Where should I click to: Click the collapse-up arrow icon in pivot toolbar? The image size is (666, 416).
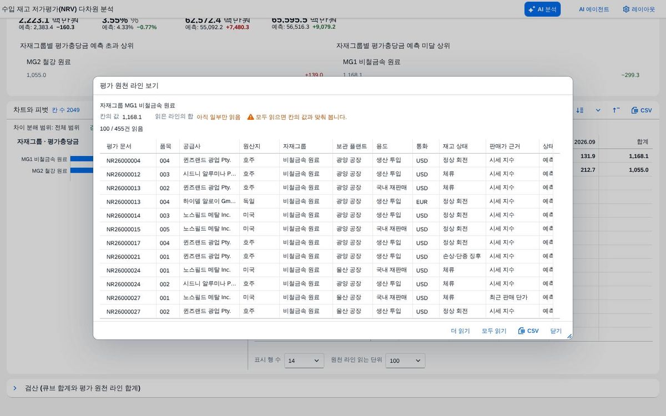[616, 110]
